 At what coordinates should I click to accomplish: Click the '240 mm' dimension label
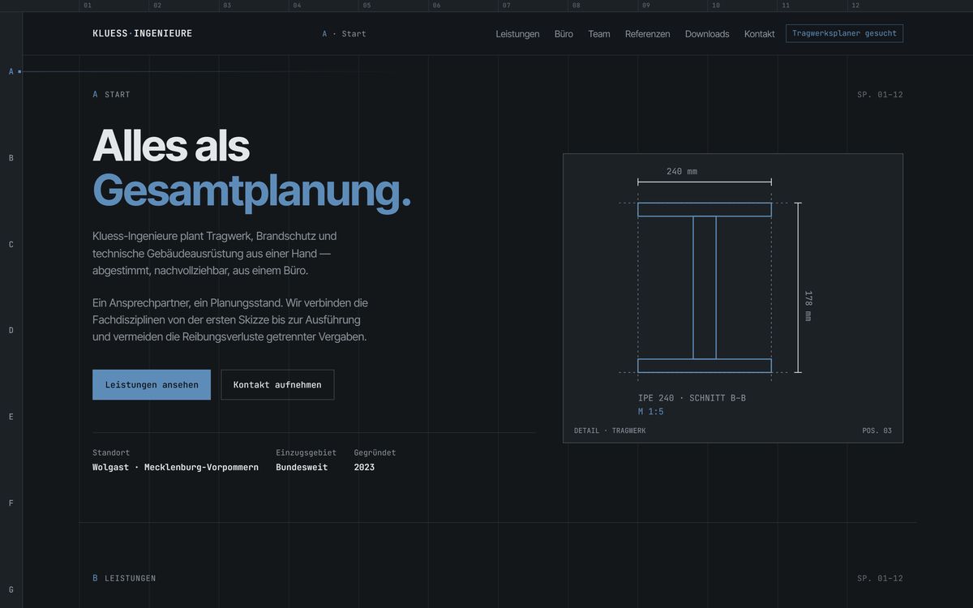682,172
